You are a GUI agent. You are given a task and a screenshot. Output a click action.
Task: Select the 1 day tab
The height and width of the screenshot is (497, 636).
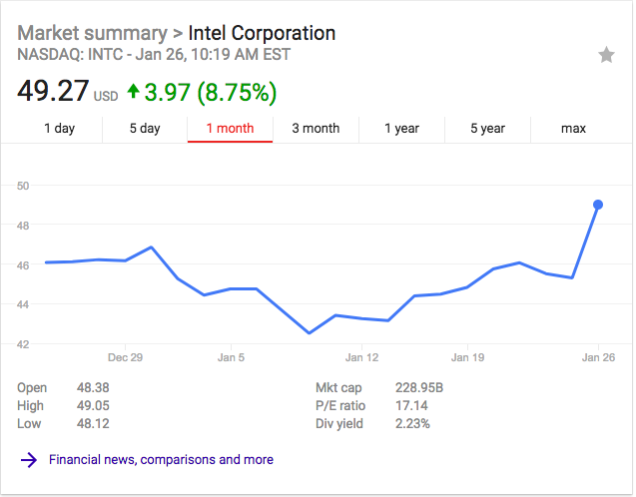coord(59,128)
